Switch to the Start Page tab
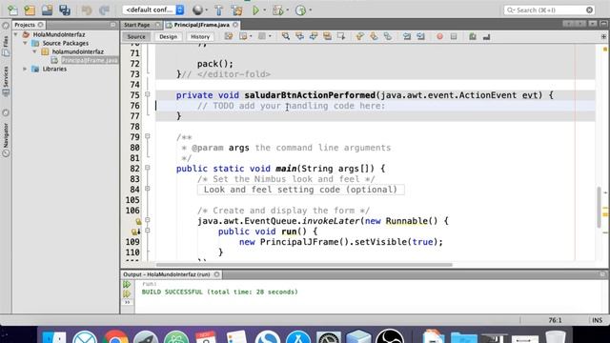 137,25
